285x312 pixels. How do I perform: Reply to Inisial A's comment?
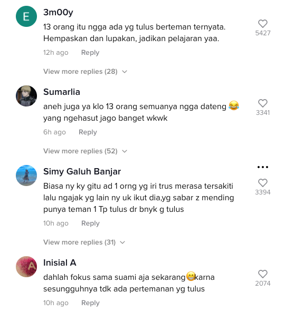pyautogui.click(x=90, y=303)
